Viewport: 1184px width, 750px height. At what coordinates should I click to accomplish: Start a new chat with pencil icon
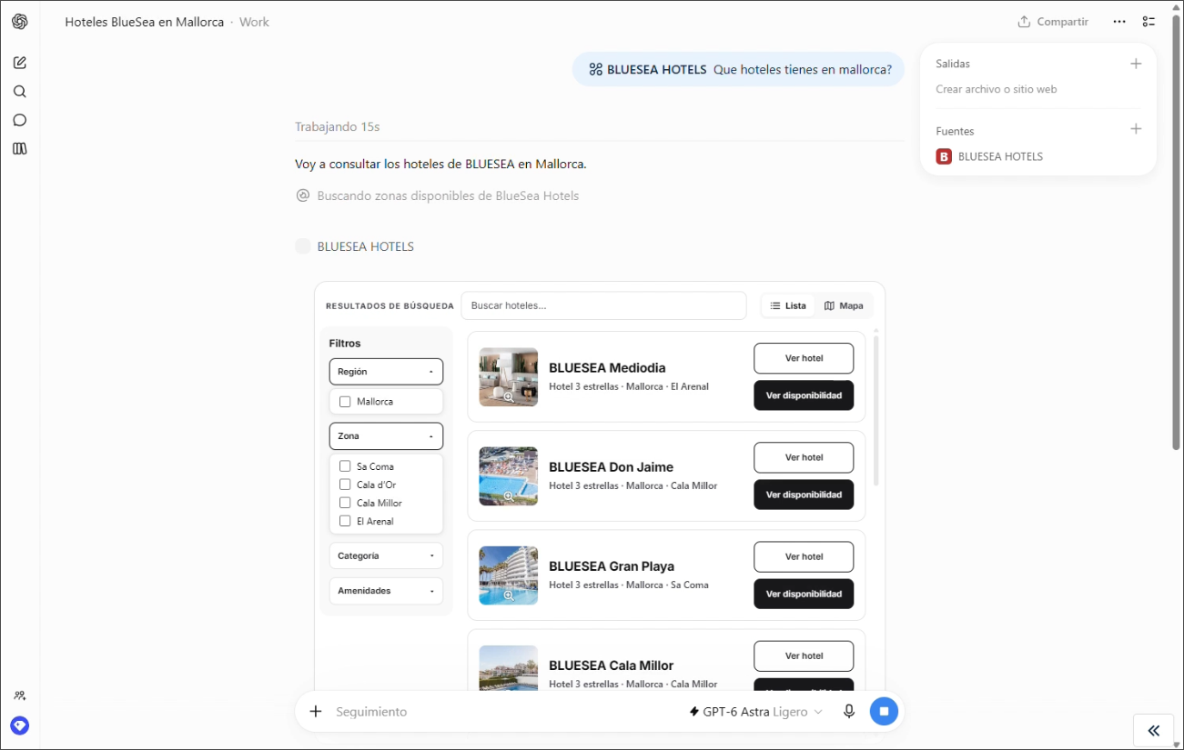[x=20, y=63]
